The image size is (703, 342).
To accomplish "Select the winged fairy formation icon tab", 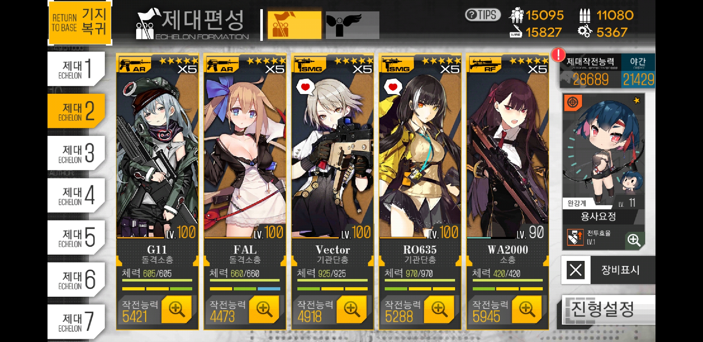I will (352, 25).
